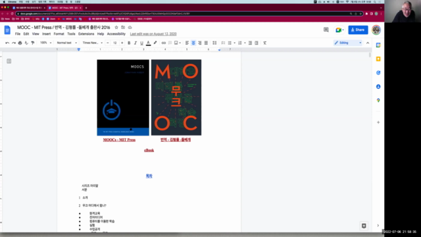Open the 100% zoom dropdown
Image resolution: width=421 pixels, height=237 pixels.
(45, 43)
